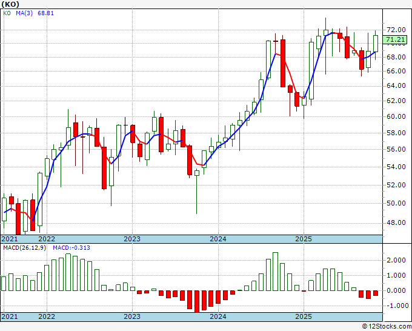Click the 50.00 price axis label
The height and width of the screenshot is (331, 412).
tap(396, 203)
